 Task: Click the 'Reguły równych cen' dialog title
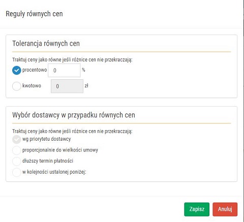click(34, 14)
